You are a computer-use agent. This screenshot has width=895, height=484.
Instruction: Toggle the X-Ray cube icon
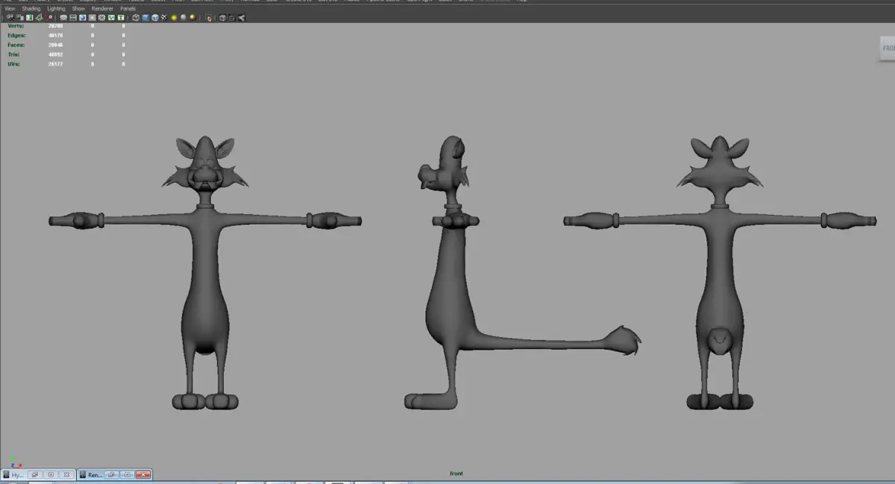[222, 18]
